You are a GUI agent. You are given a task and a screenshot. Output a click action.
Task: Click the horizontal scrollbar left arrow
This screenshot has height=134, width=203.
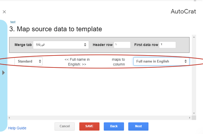tap(10, 117)
